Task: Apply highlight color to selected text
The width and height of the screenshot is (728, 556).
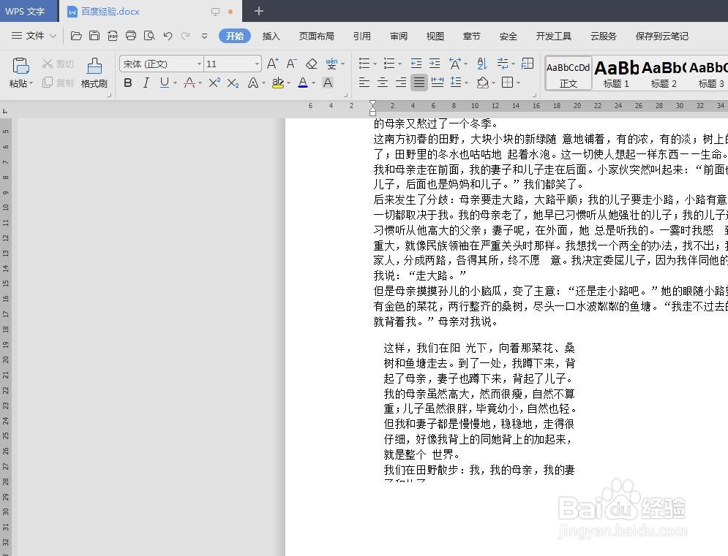Action: [x=278, y=83]
